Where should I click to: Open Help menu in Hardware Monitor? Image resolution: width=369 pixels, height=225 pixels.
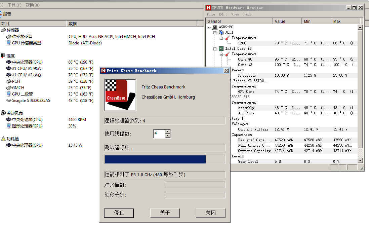tap(247, 14)
